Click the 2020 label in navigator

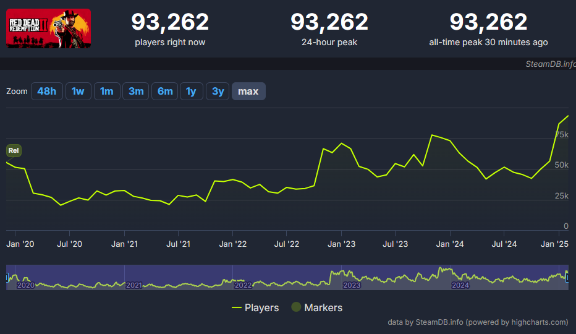pyautogui.click(x=26, y=285)
